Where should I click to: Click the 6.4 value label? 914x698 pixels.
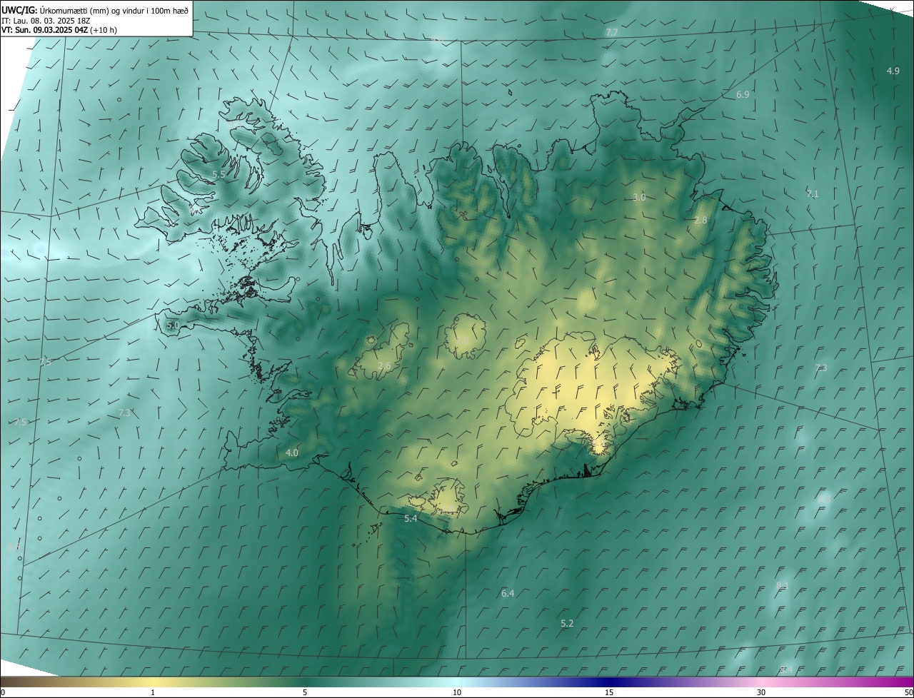508,593
